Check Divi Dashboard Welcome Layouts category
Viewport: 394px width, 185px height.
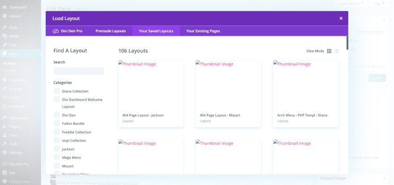click(x=57, y=99)
